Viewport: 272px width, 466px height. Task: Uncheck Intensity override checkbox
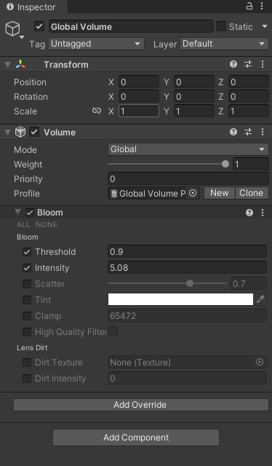pyautogui.click(x=27, y=268)
